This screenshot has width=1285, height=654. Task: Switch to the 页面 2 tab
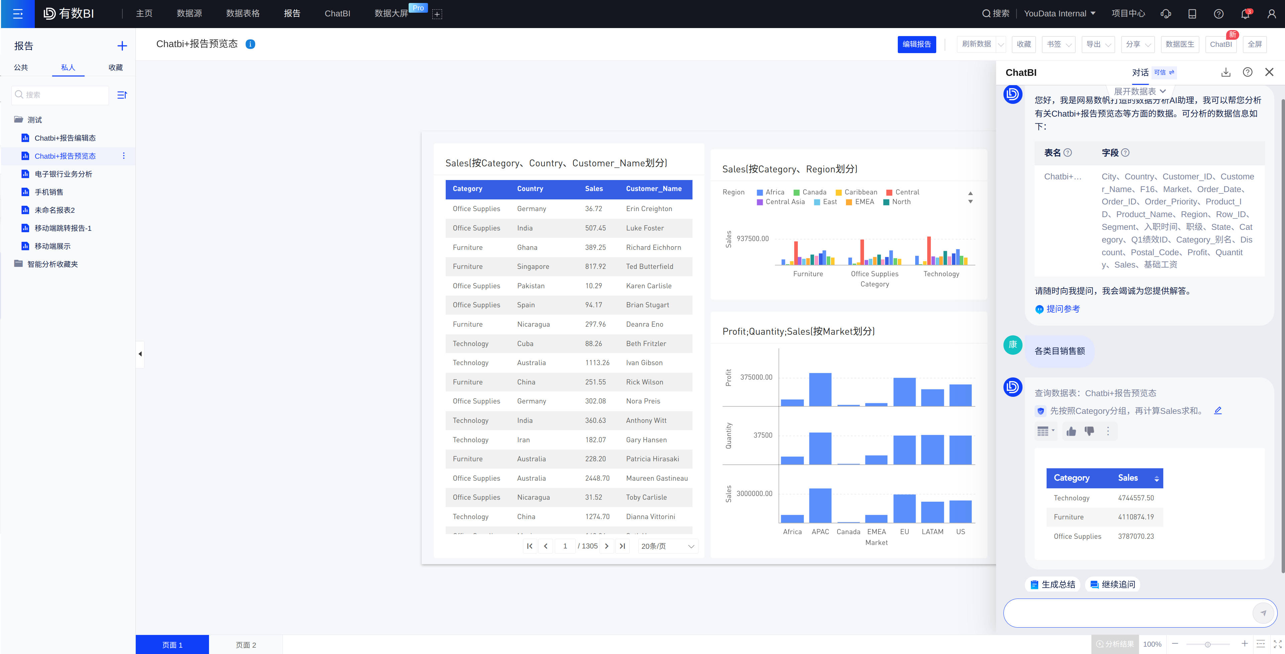[246, 645]
